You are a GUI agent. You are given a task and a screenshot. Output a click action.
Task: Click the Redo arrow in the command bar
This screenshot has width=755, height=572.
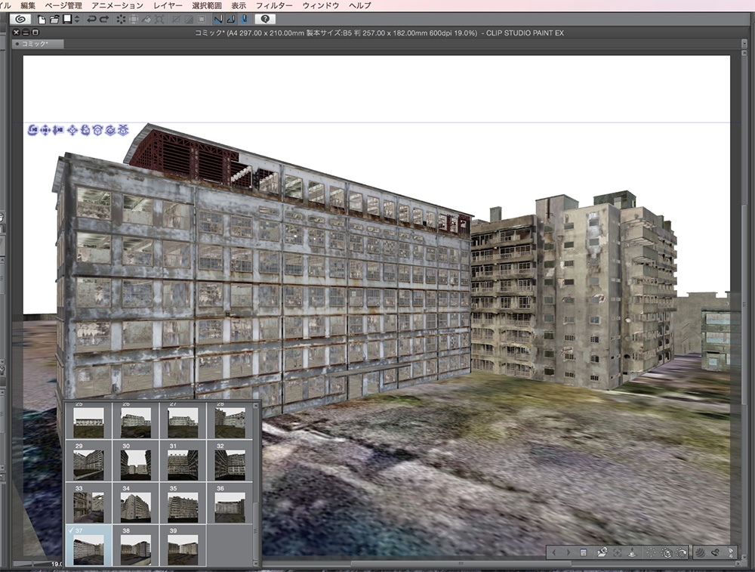point(103,19)
